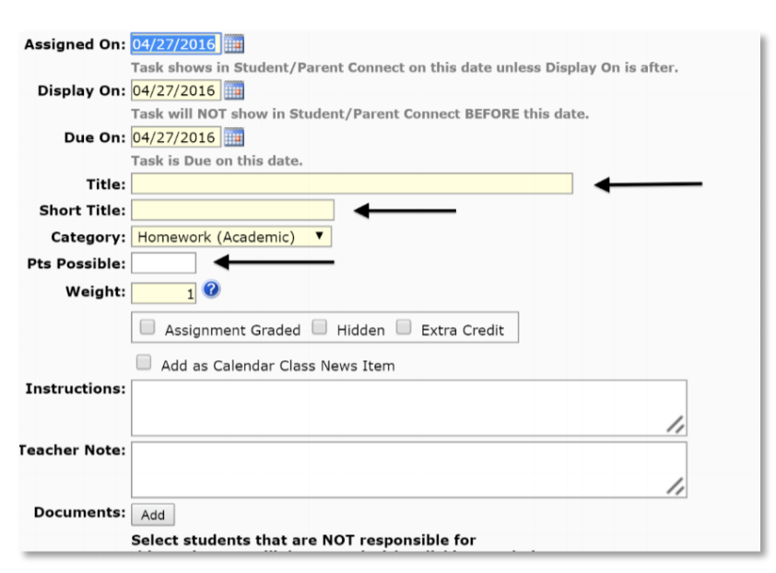Toggle Add as Calendar Class News Item

tap(144, 362)
